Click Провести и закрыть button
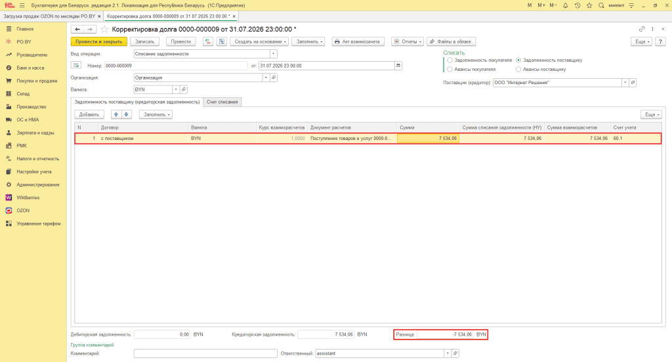672x362 pixels. [99, 41]
